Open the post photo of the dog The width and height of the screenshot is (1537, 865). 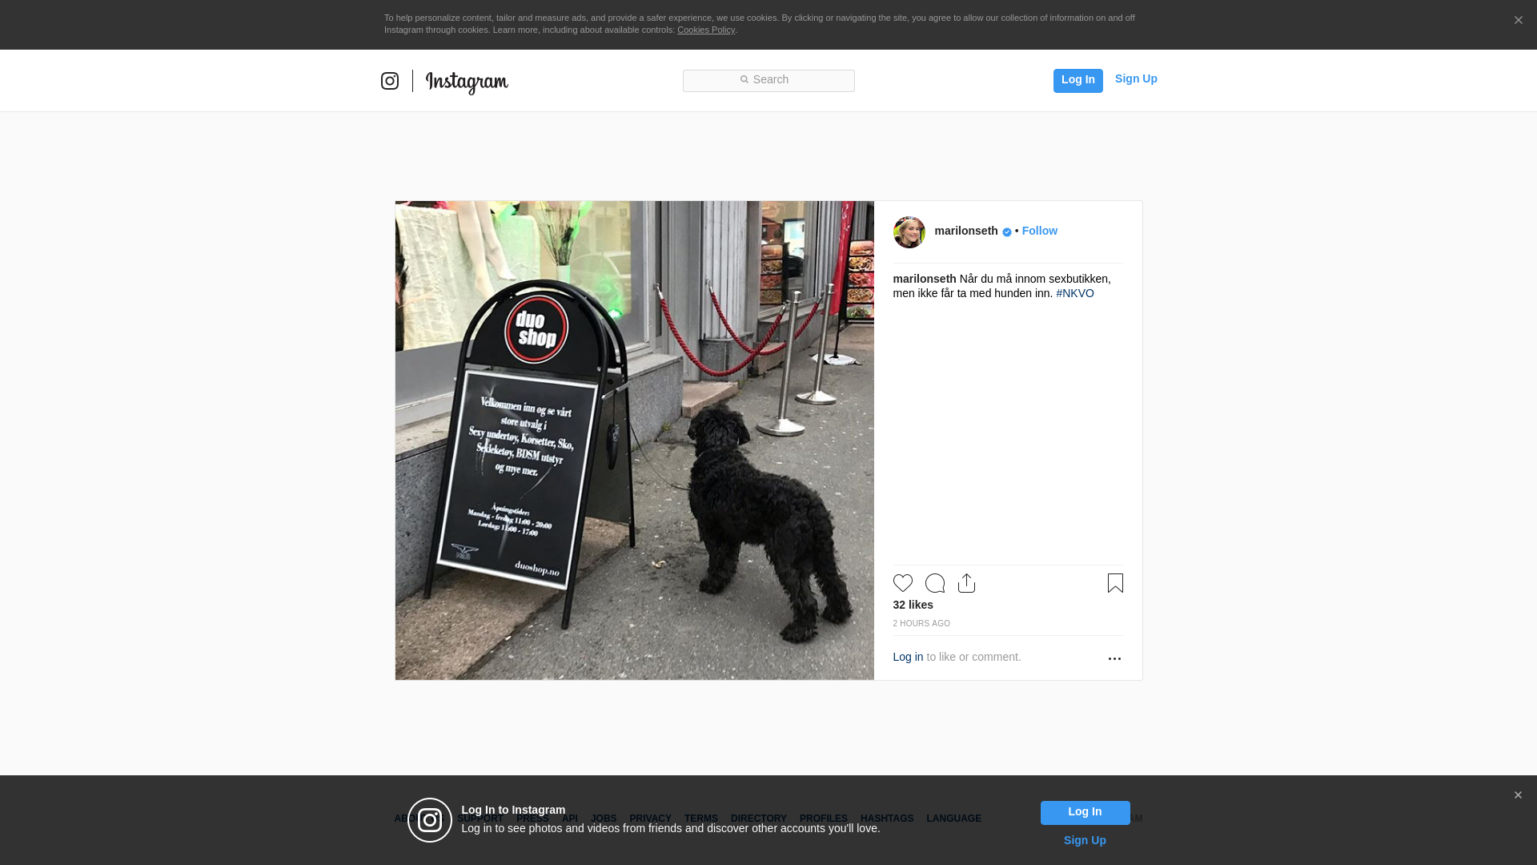coord(635,441)
